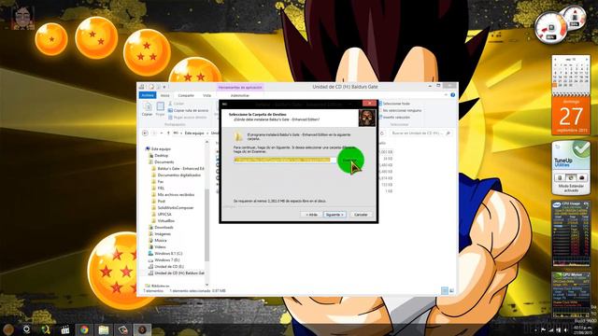Open the Vista ribbon tab
Viewport: 598px width, 336px height.
pos(206,95)
